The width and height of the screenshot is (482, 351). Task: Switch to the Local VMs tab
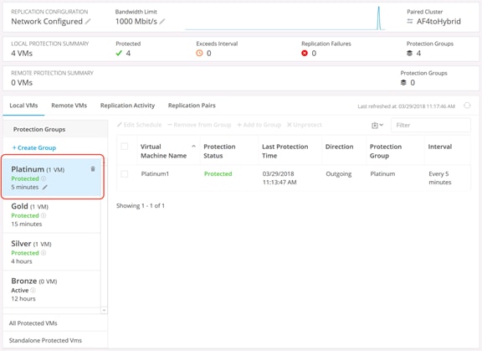pyautogui.click(x=23, y=106)
